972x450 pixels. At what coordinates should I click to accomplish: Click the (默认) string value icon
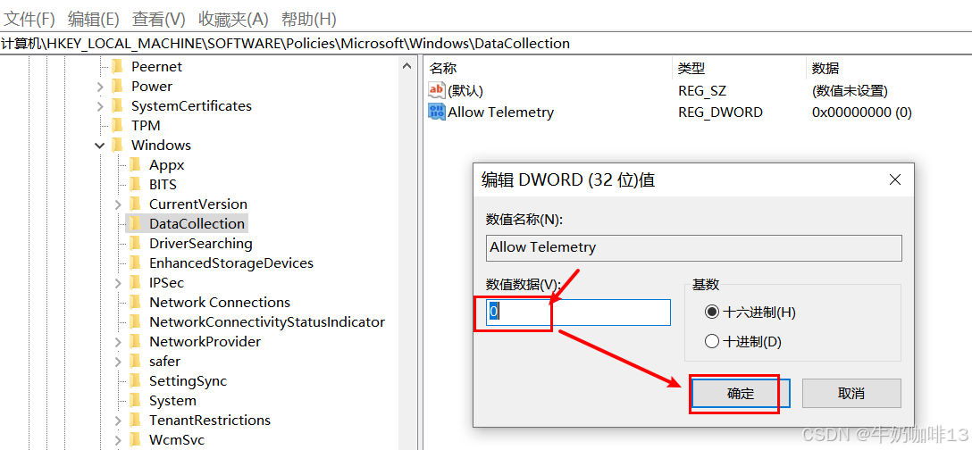(x=437, y=90)
